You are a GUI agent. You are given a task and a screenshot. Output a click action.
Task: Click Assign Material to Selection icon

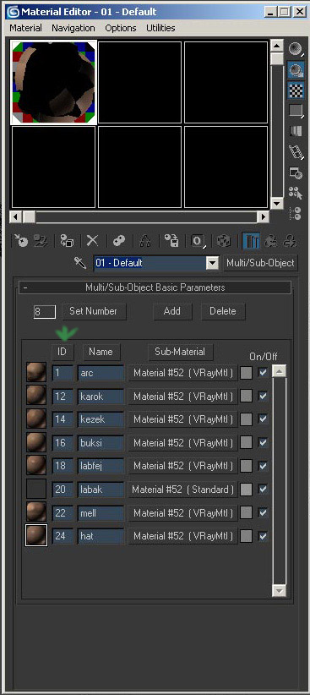click(68, 241)
